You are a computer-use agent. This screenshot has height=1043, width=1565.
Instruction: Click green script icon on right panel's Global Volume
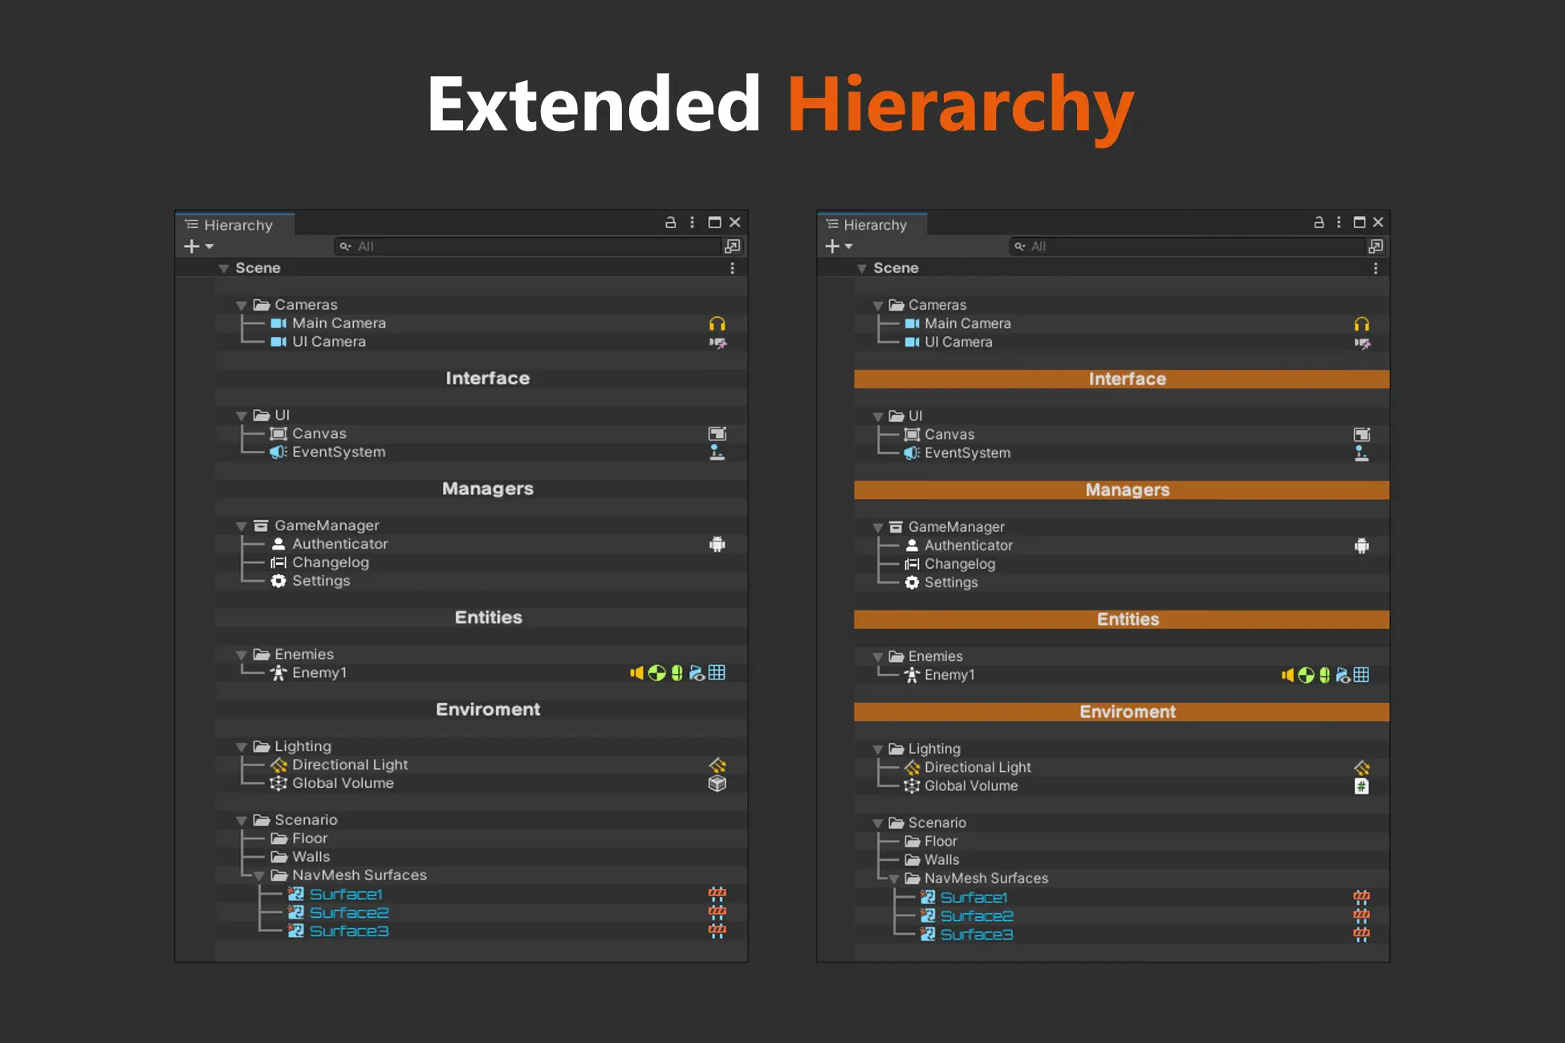(1361, 786)
